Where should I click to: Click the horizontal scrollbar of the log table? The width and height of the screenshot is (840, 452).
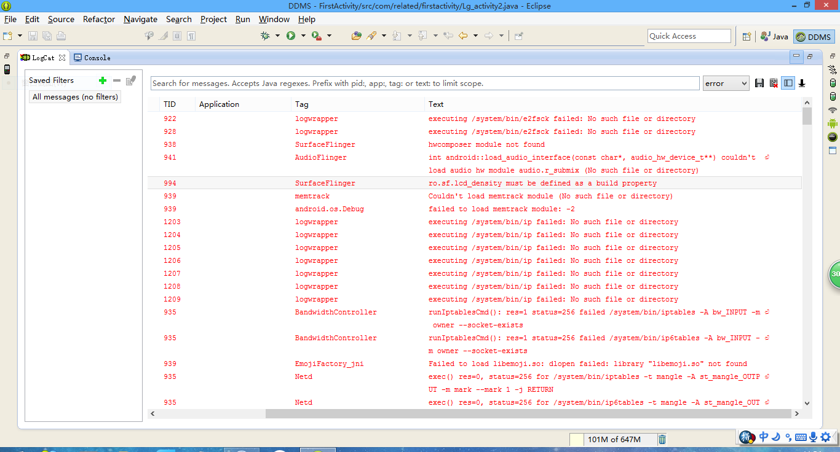click(x=430, y=414)
